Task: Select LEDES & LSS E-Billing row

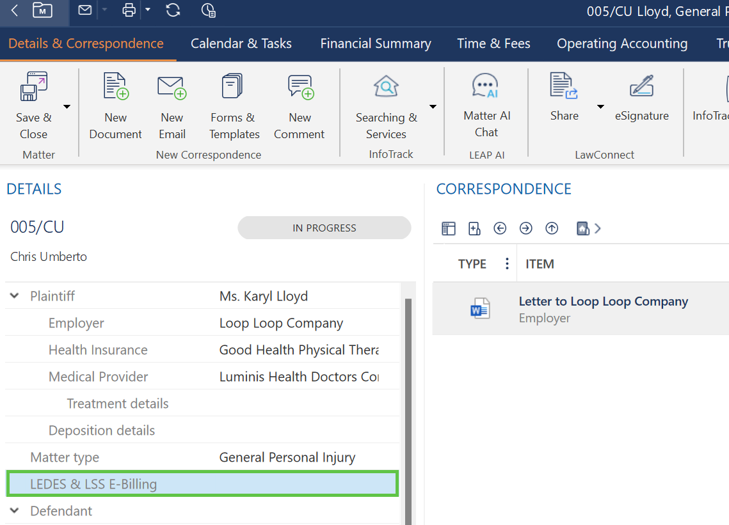Action: click(x=202, y=484)
